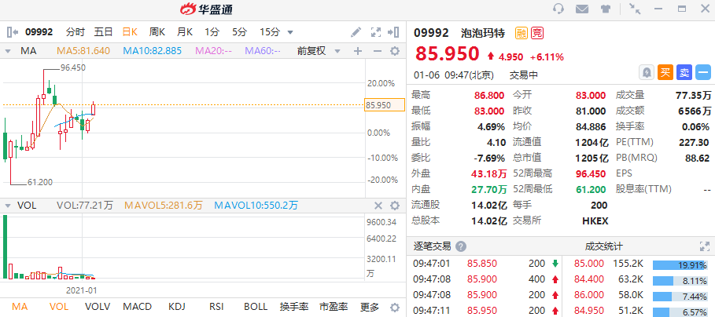
Task: Click 52周最高 value 96.450
Action: (x=592, y=173)
